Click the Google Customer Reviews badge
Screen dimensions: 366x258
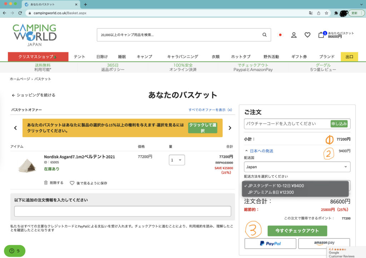click(346, 252)
